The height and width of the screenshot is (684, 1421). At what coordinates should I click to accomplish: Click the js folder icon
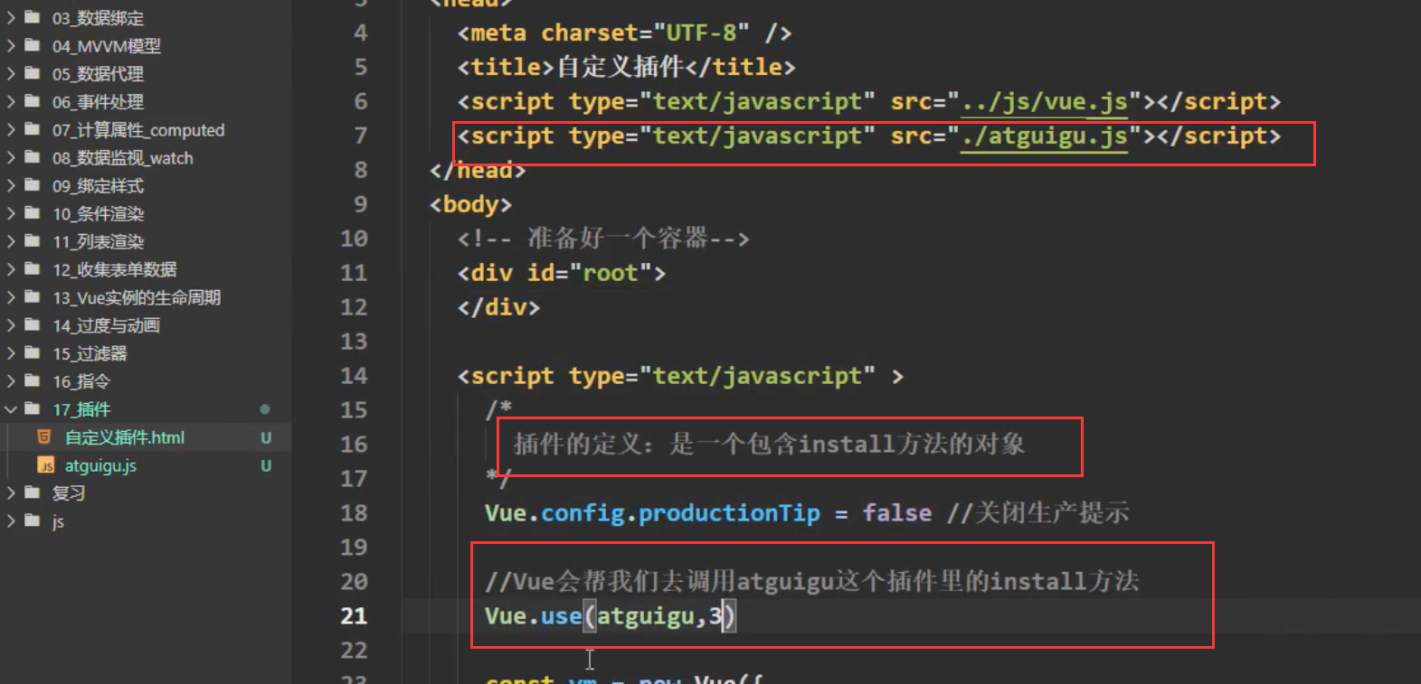(x=33, y=521)
